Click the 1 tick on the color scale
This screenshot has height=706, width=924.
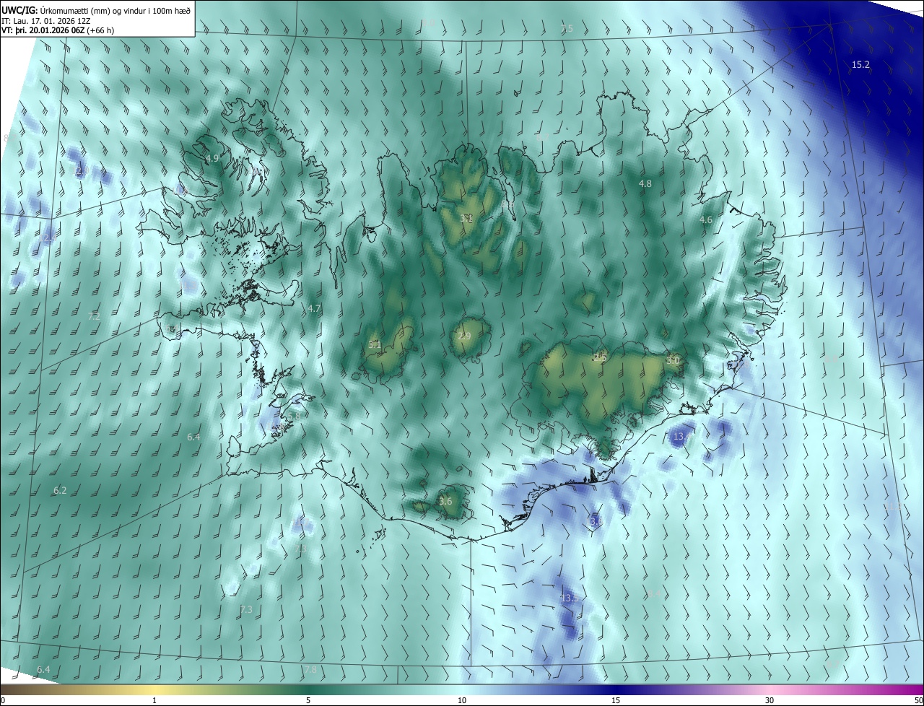pyautogui.click(x=154, y=701)
